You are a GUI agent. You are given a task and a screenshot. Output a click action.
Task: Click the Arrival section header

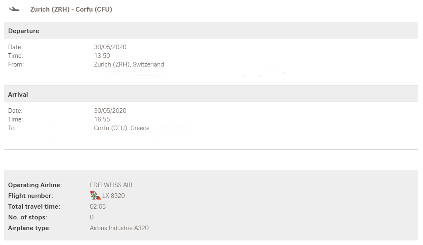[18, 95]
